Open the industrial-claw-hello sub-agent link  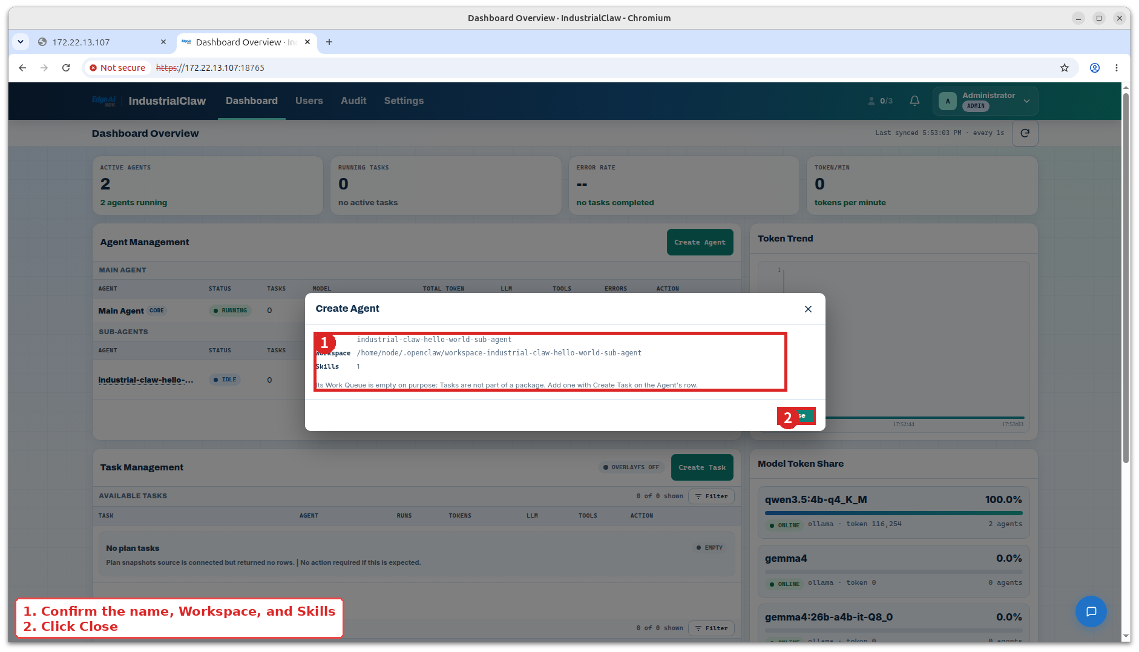(146, 380)
